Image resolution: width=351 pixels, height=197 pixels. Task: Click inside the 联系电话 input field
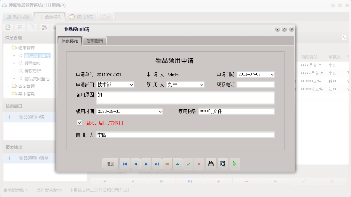pyautogui.click(x=256, y=84)
